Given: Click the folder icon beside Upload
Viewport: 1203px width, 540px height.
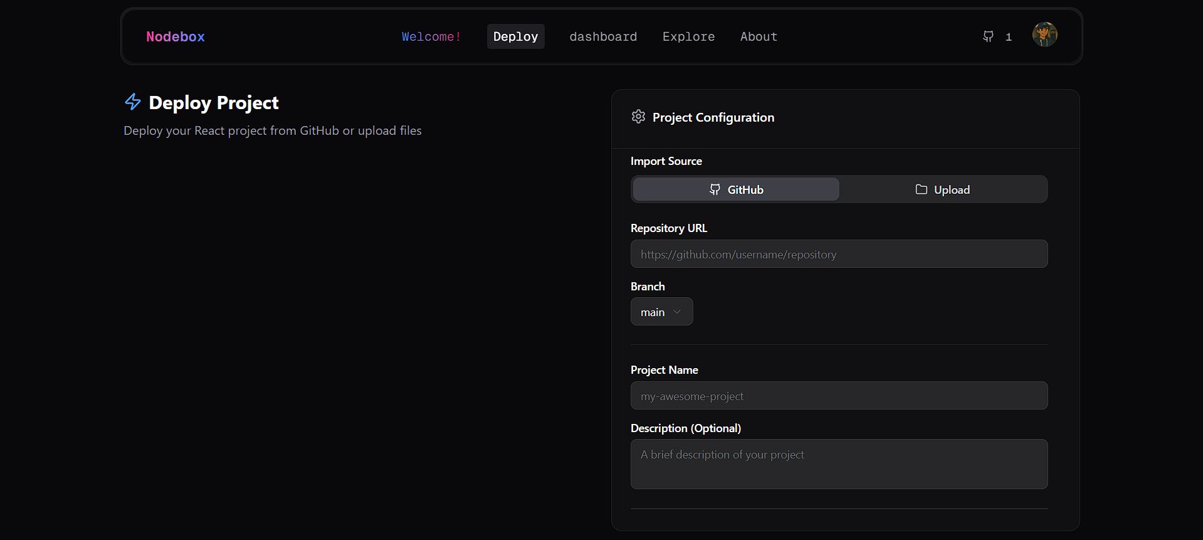Looking at the screenshot, I should (921, 189).
